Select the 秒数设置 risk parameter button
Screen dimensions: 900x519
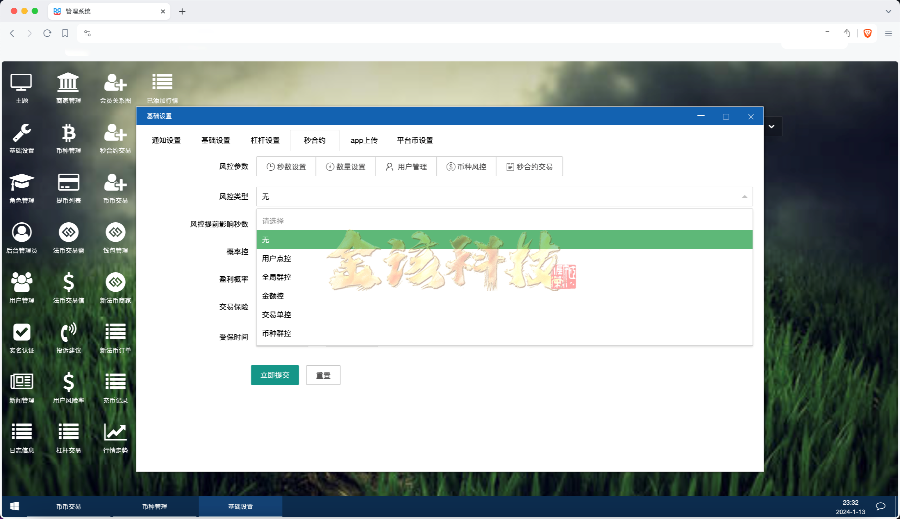pos(286,166)
